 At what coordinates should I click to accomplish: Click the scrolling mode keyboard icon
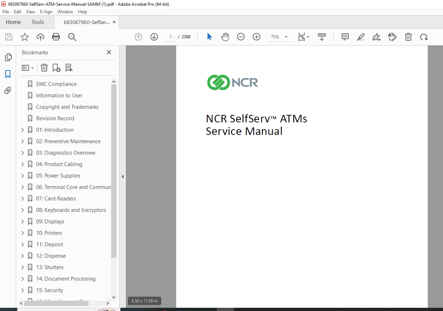pyautogui.click(x=322, y=37)
